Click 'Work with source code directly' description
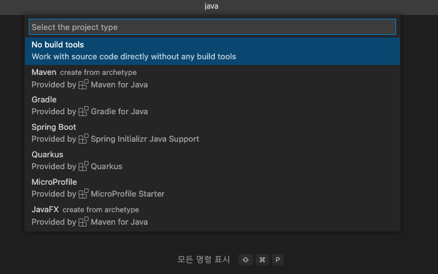This screenshot has height=274, width=438. click(134, 57)
